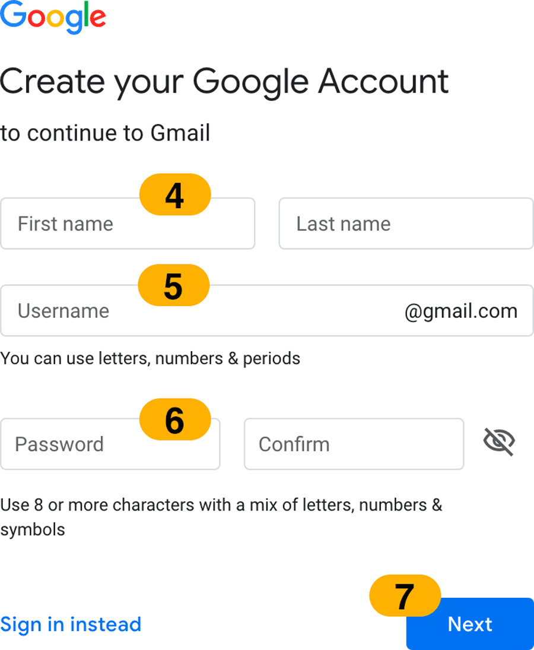Click the @gmail.com suffix in Username box
Image resolution: width=534 pixels, height=650 pixels.
pyautogui.click(x=460, y=311)
